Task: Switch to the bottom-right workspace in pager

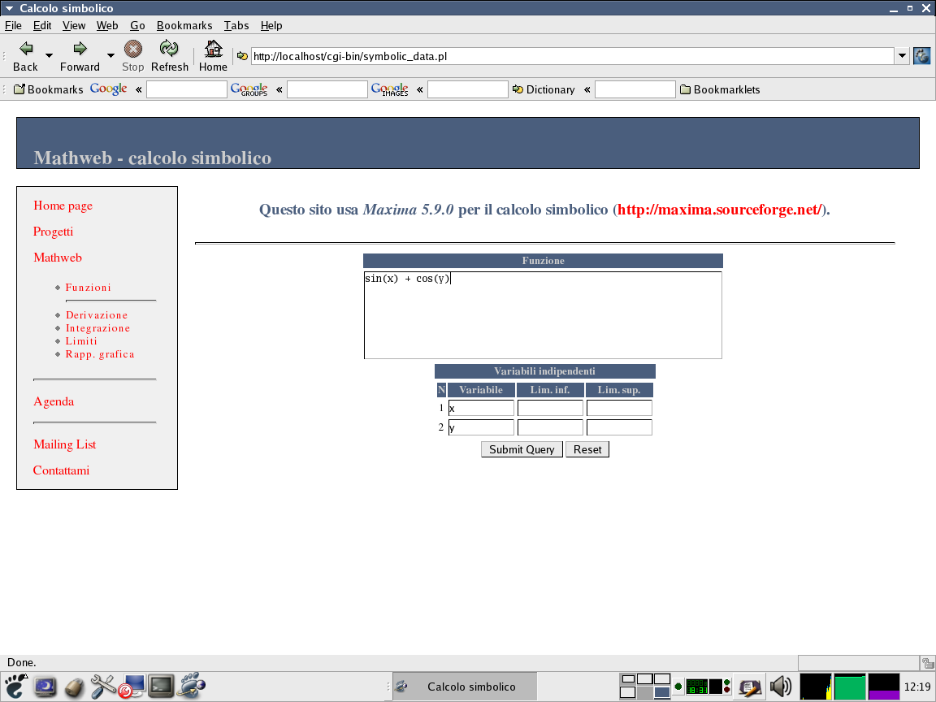Action: pyautogui.click(x=662, y=692)
